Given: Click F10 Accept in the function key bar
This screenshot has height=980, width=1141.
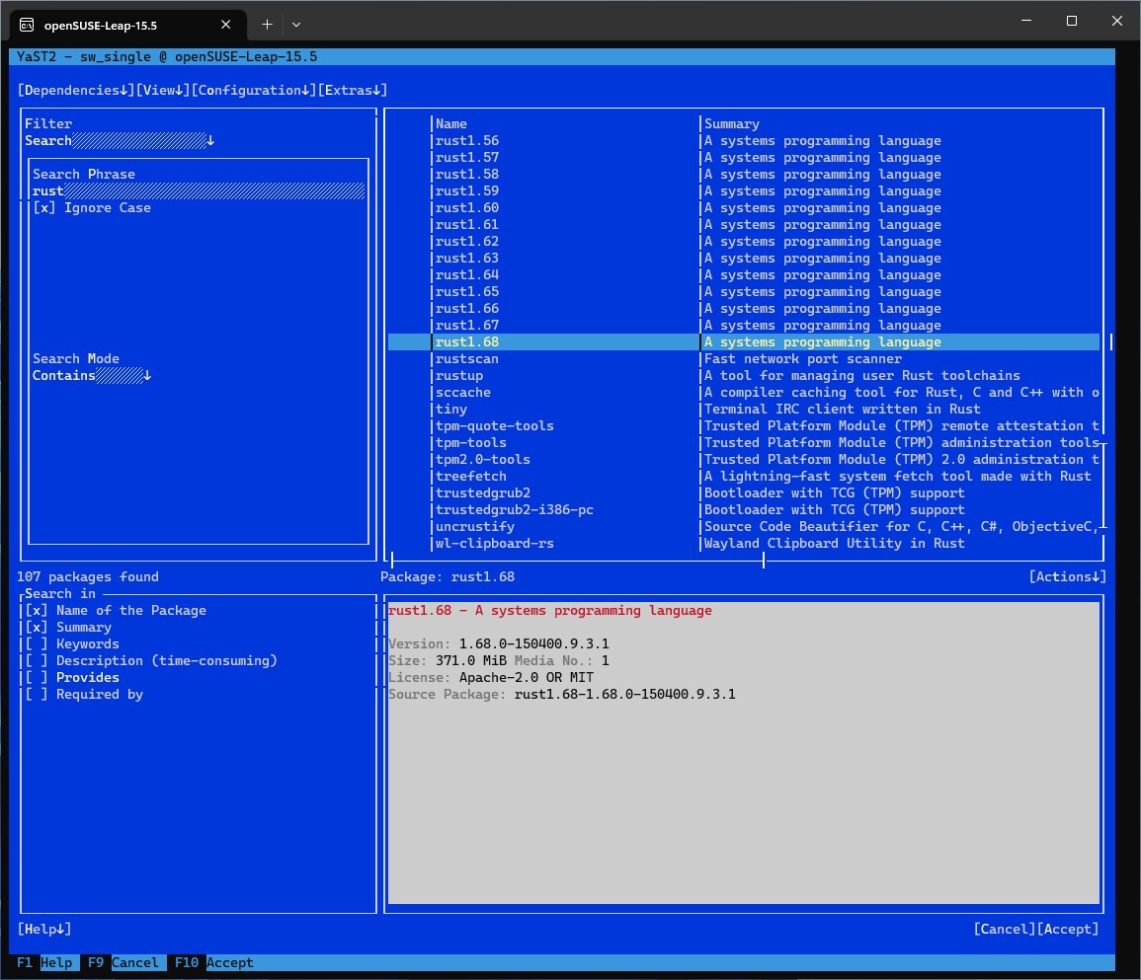Looking at the screenshot, I should coord(214,962).
